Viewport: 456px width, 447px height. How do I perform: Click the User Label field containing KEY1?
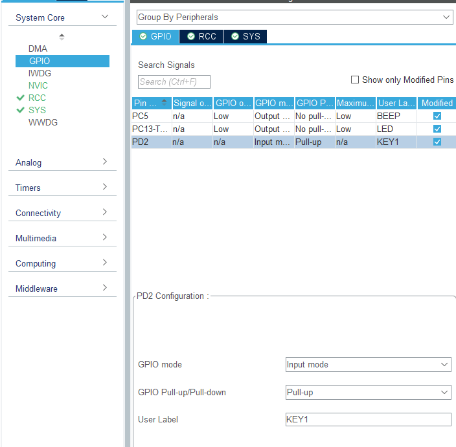pos(368,419)
